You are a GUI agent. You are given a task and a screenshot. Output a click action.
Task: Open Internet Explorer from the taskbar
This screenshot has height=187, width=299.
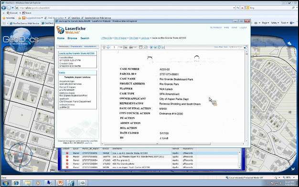[16, 183]
